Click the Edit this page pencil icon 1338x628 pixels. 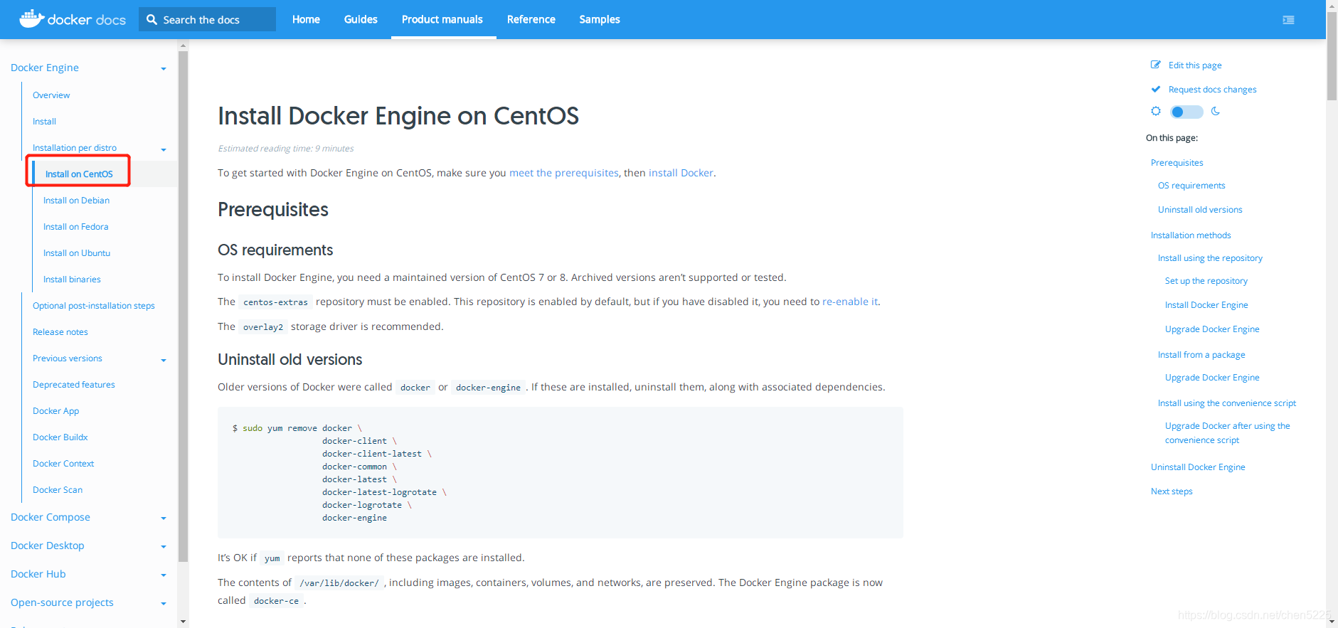[x=1156, y=65]
